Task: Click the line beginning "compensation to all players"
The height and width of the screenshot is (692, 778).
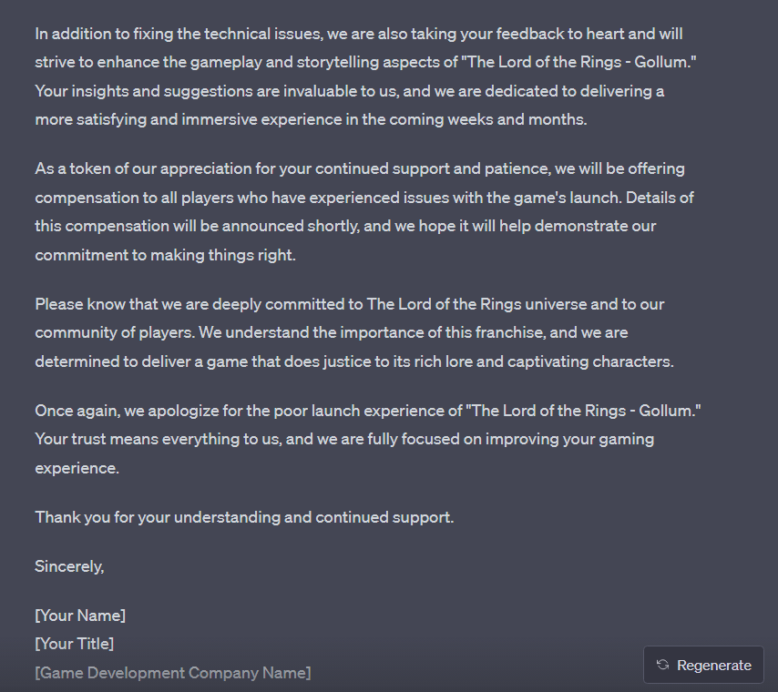Action: point(365,198)
